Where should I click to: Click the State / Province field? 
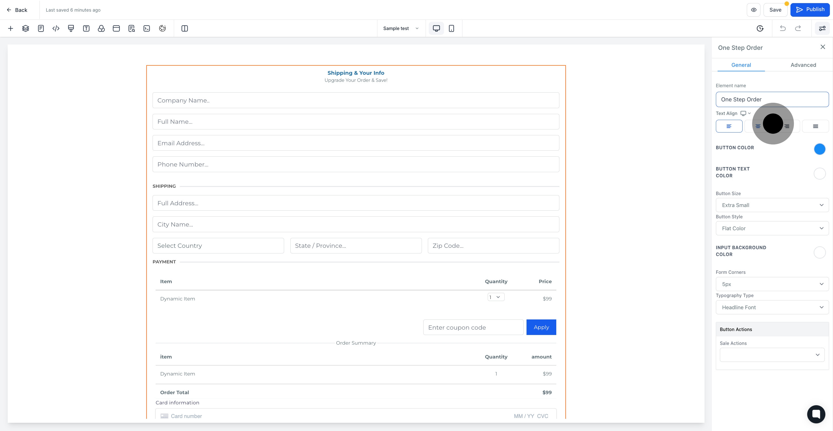(x=356, y=246)
